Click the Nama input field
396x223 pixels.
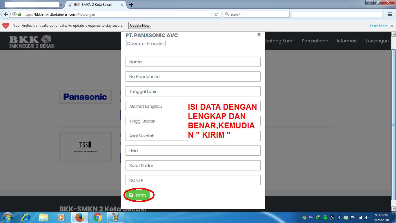click(x=193, y=62)
